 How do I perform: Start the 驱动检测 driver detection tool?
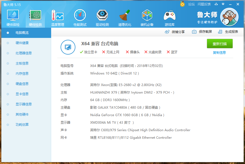click(x=102, y=17)
